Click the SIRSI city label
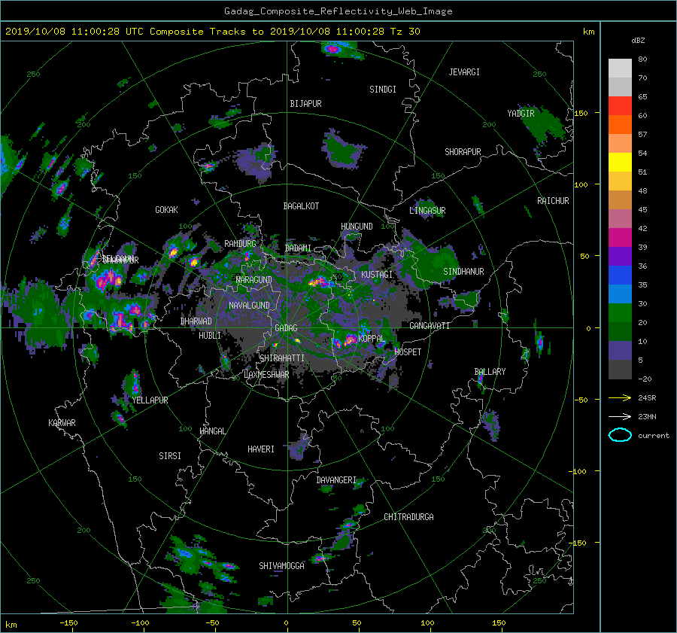Viewport: 677px width, 633px height. pyautogui.click(x=170, y=456)
